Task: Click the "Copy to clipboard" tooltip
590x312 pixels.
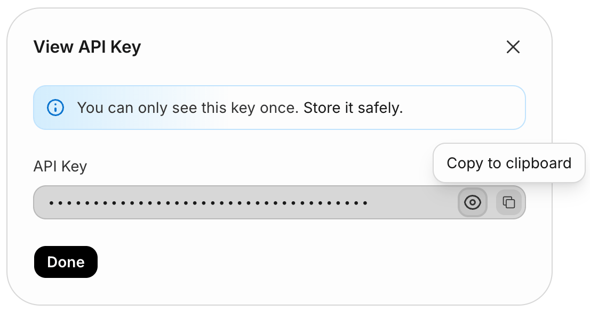Action: click(x=508, y=163)
